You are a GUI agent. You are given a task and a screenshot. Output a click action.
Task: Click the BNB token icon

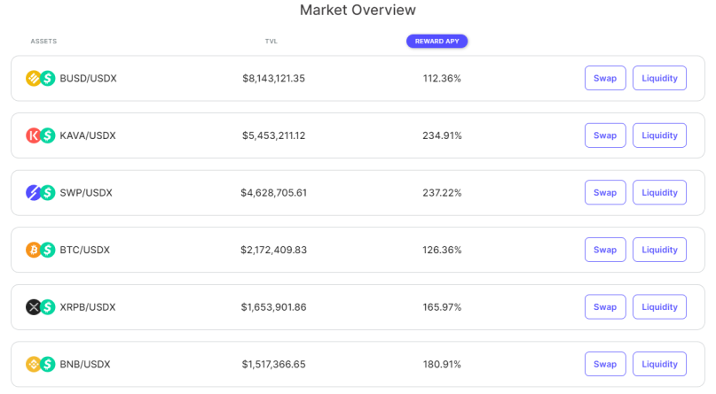pyautogui.click(x=33, y=365)
